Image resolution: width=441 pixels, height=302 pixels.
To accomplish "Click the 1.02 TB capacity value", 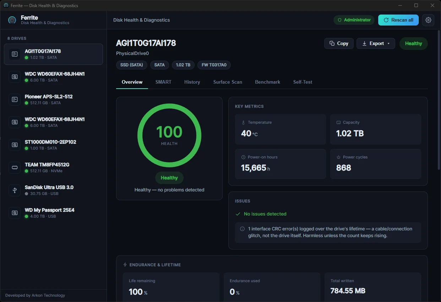I will point(350,134).
